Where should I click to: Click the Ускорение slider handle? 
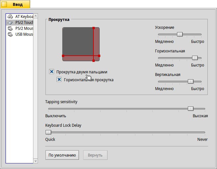pyautogui.click(x=180, y=34)
